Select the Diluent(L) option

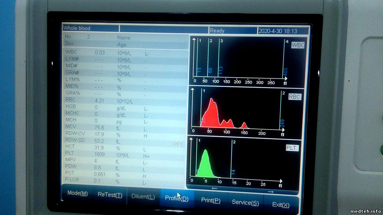pyautogui.click(x=141, y=197)
